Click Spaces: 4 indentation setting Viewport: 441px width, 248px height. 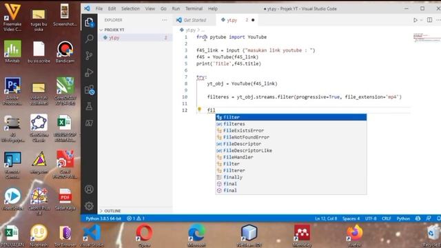coord(351,218)
